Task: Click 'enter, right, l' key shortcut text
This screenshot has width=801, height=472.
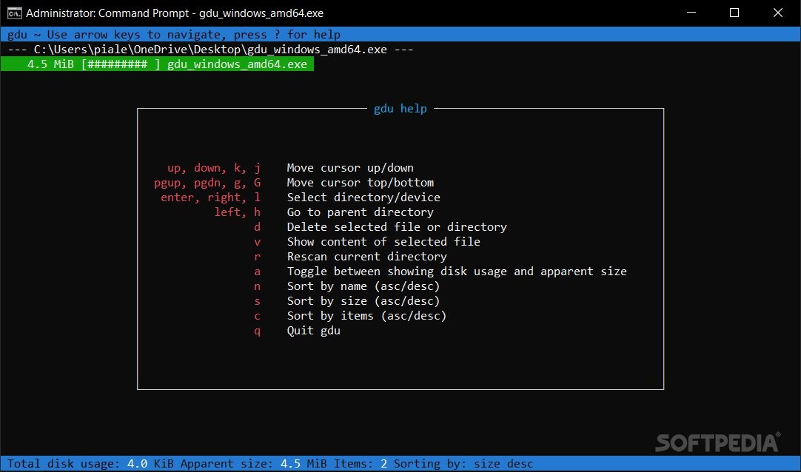Action: coord(210,198)
